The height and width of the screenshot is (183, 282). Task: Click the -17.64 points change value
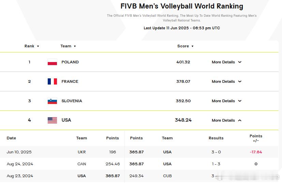(x=256, y=152)
